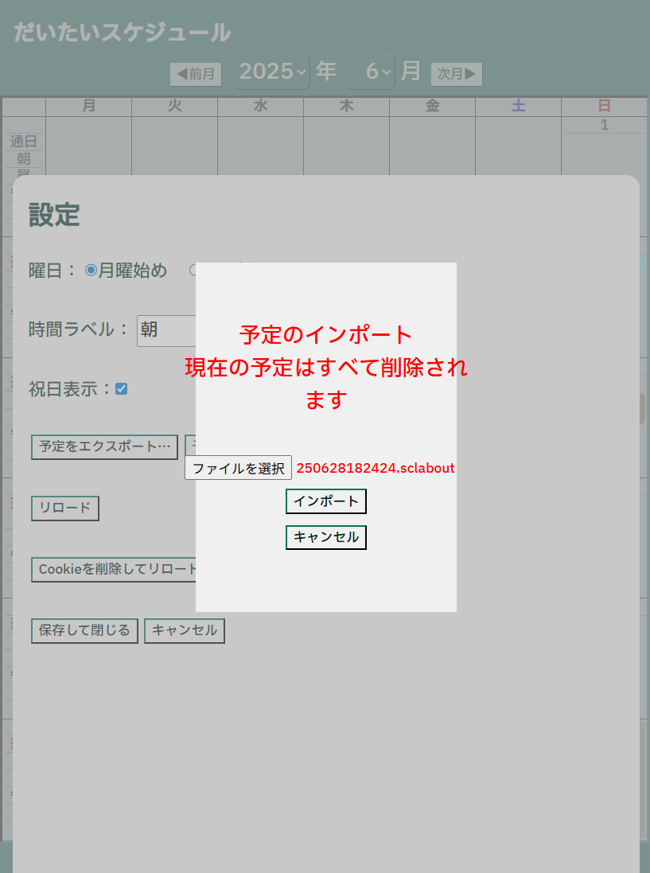Click the 土 column header
Screen dimensions: 650x873
[x=518, y=107]
